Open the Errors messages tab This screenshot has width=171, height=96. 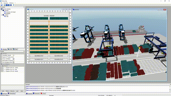[43, 93]
